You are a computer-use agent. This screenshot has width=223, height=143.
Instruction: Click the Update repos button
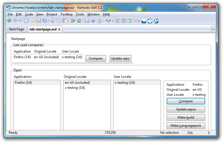pyautogui.click(x=186, y=109)
